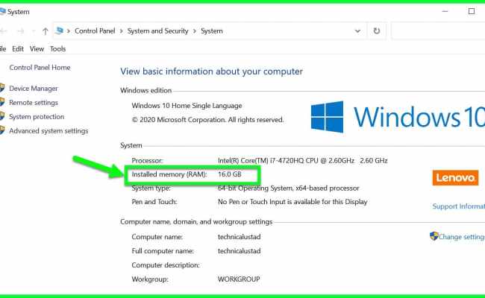Click the Pen and Touch label
The height and width of the screenshot is (298, 485).
(154, 202)
